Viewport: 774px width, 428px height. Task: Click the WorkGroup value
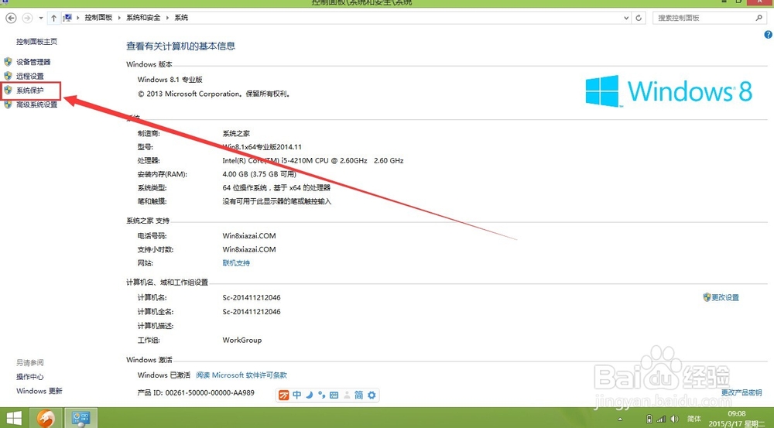pyautogui.click(x=241, y=340)
